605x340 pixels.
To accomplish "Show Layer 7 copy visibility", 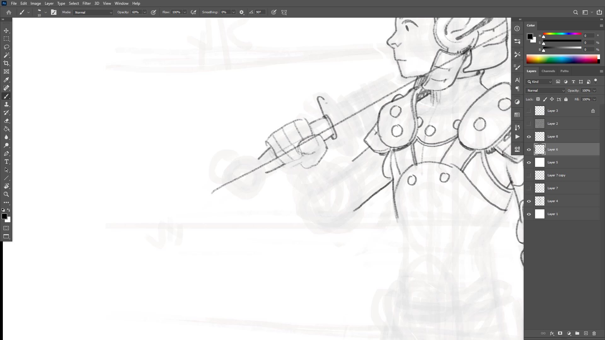I will tap(529, 175).
